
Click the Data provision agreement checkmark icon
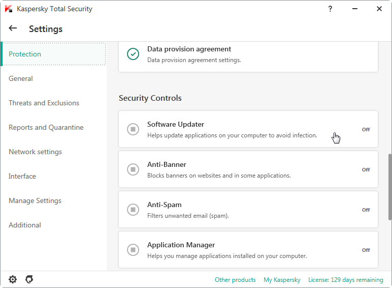click(x=133, y=54)
